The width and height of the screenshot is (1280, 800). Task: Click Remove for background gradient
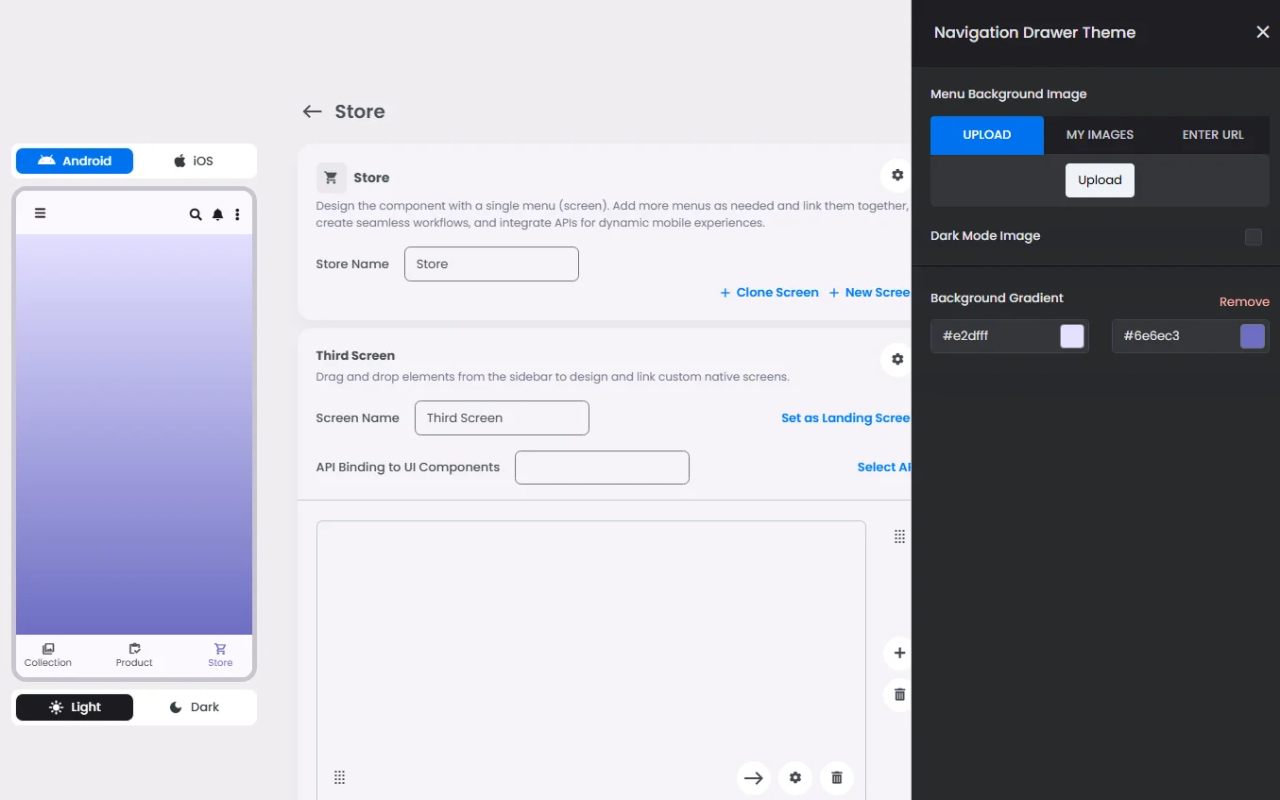click(1243, 302)
